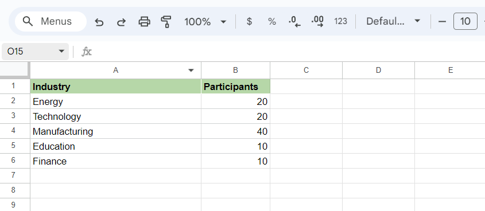Select row 2 header
Viewport: 485px width, 211px height.
(x=15, y=101)
